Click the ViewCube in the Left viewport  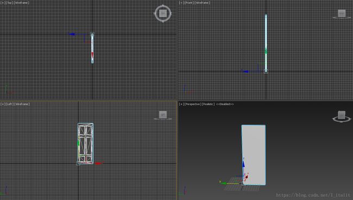(163, 115)
